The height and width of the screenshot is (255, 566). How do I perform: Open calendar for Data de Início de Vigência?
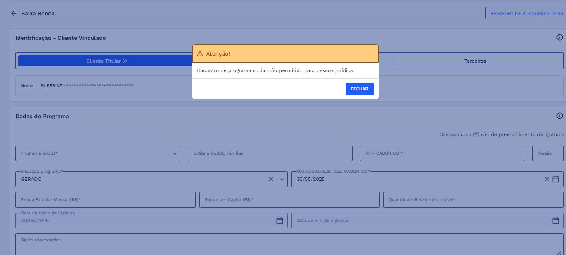280,221
